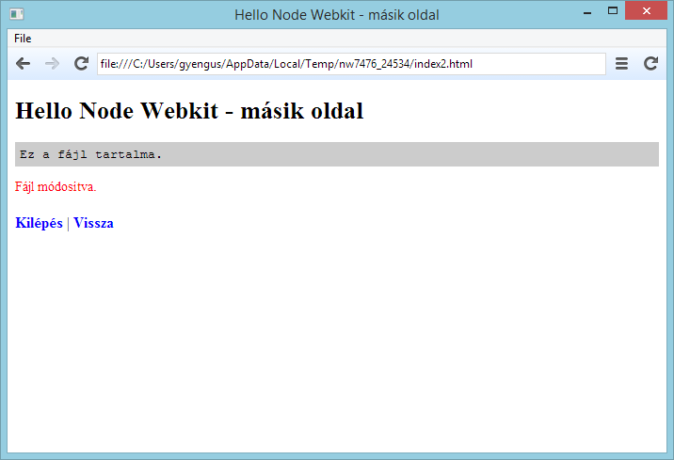Viewport: 674px width, 460px height.
Task: Follow the Vissza link
Action: click(93, 223)
